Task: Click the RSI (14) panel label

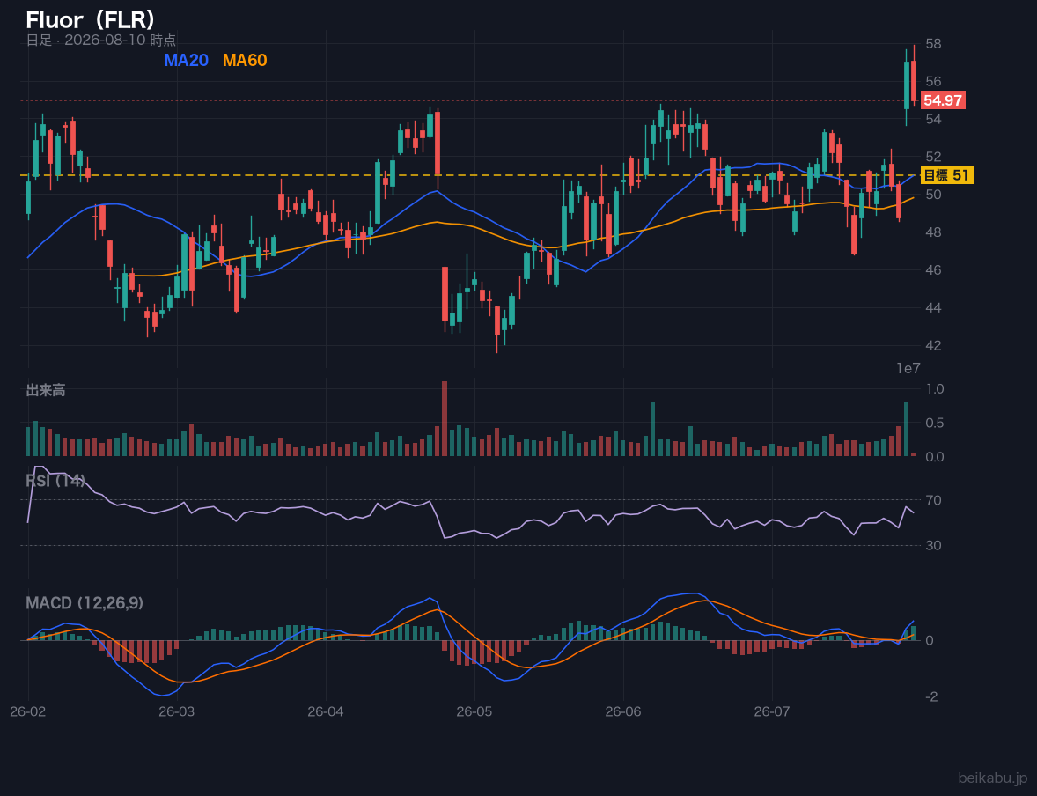Action: (55, 481)
